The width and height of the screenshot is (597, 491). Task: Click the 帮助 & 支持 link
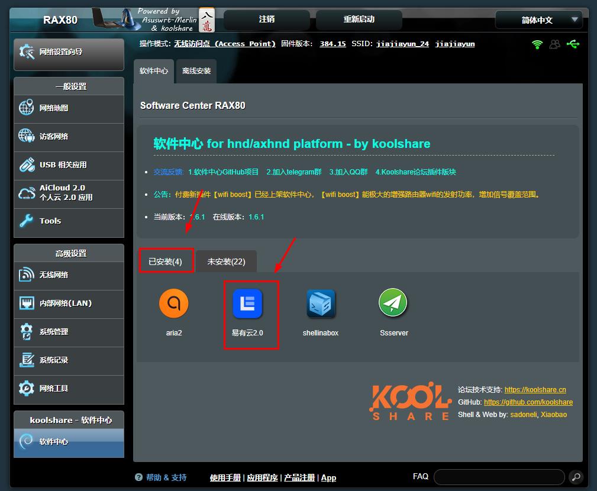(166, 477)
